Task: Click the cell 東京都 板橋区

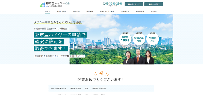Action: [x=76, y=88]
